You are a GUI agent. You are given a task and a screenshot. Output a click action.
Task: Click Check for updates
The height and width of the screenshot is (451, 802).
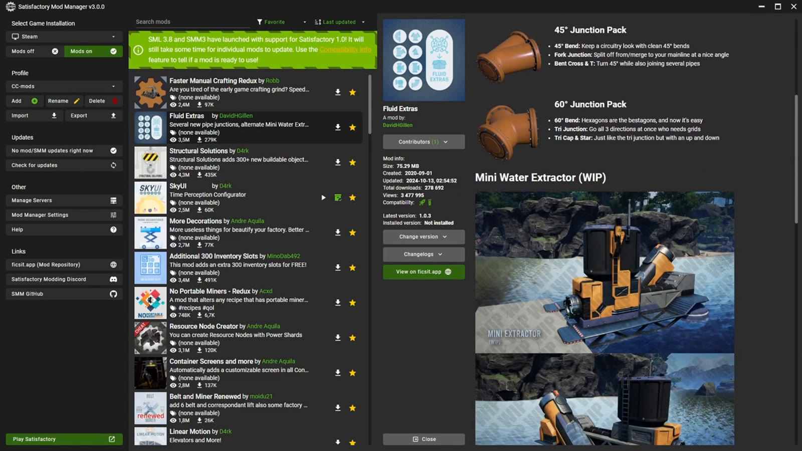[x=64, y=165]
